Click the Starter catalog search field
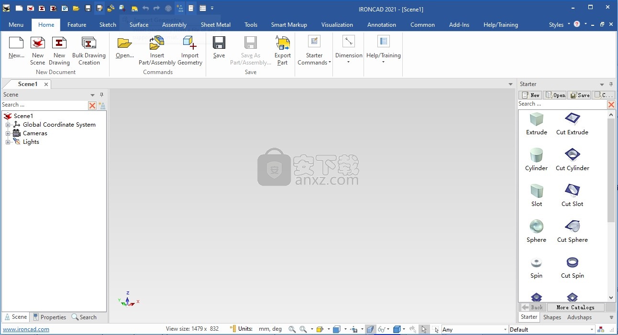The image size is (618, 335). (562, 104)
